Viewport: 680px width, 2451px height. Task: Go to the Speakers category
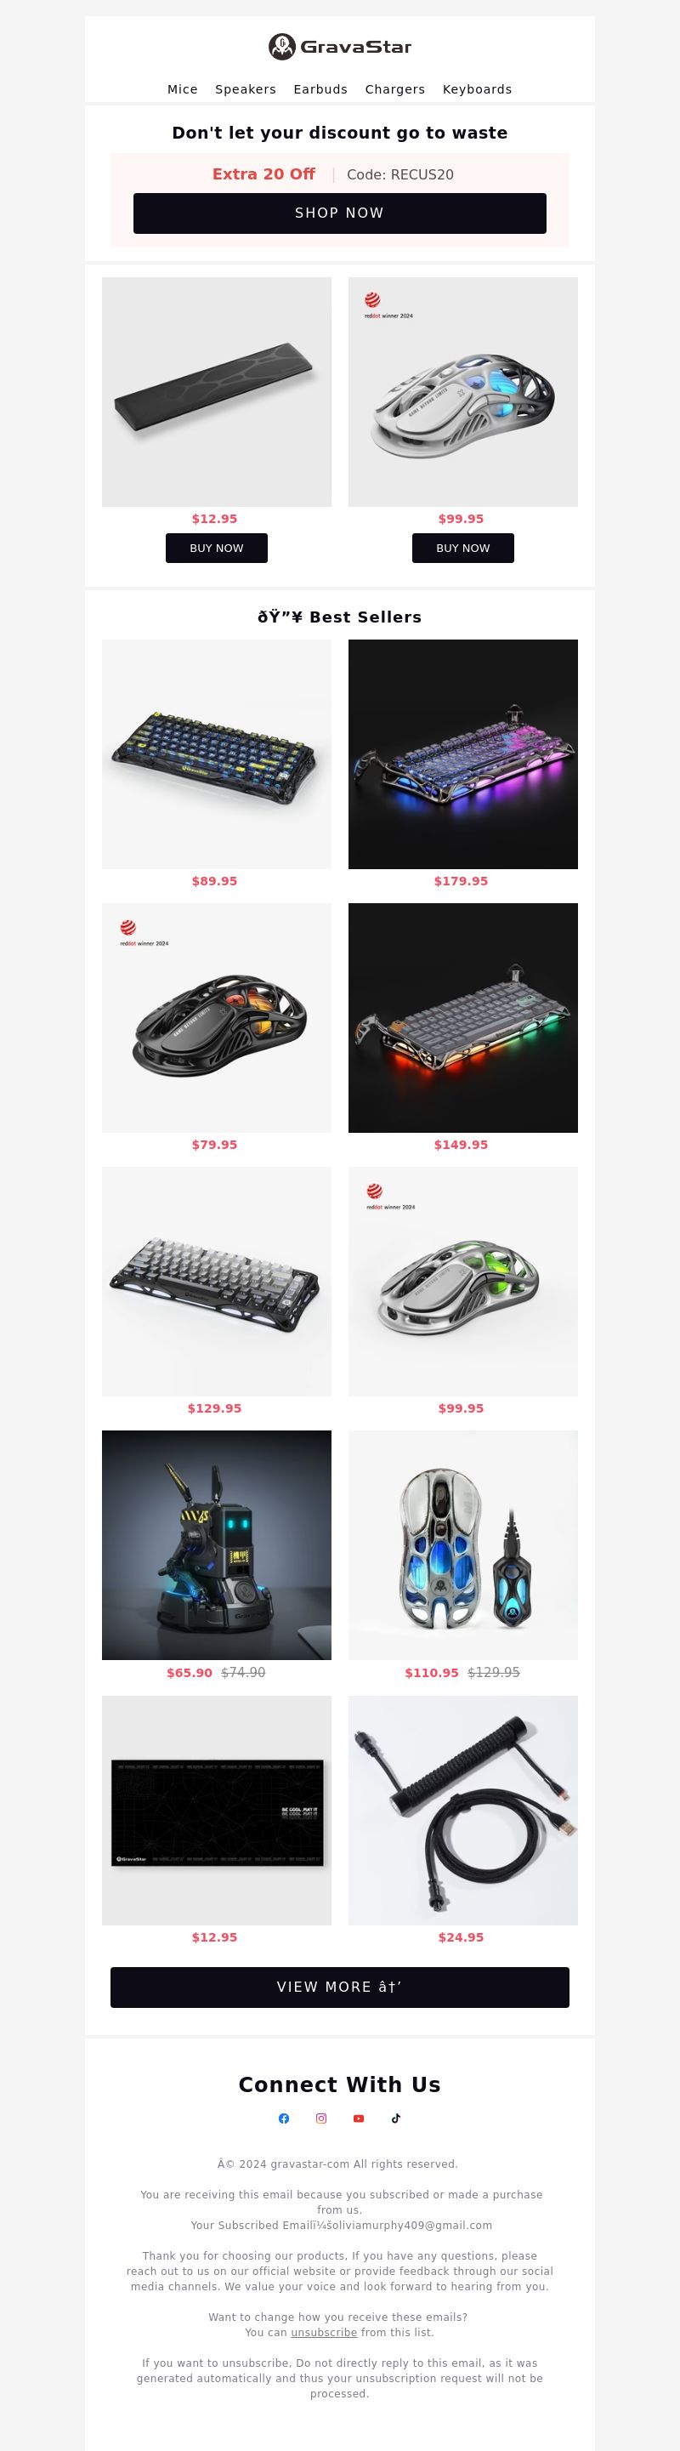pos(246,89)
